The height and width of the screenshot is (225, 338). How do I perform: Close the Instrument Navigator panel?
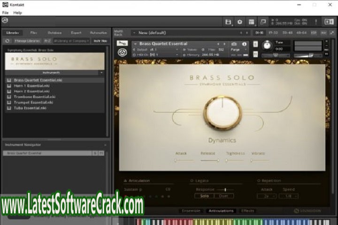pos(105,145)
